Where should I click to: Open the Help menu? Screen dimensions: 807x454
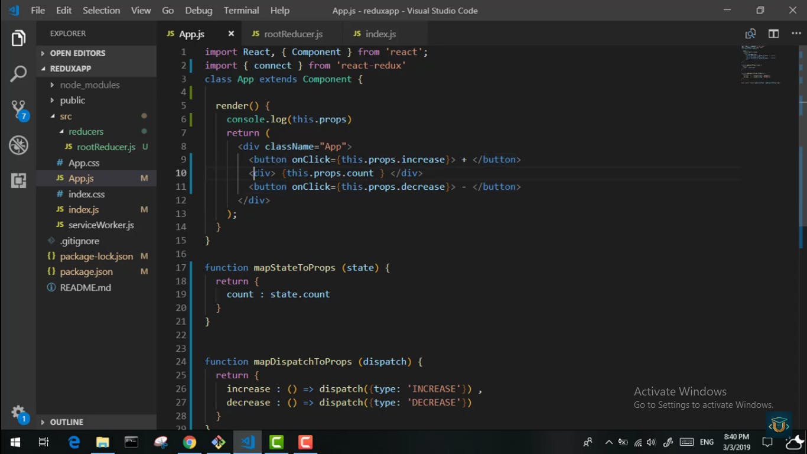tap(280, 11)
